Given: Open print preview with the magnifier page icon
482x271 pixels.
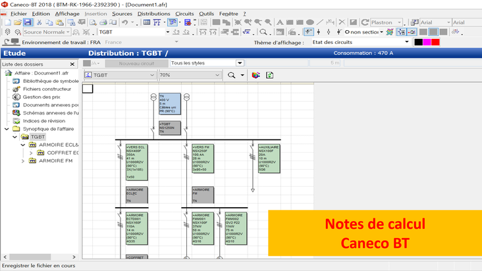Looking at the screenshot, I should tap(93, 22).
